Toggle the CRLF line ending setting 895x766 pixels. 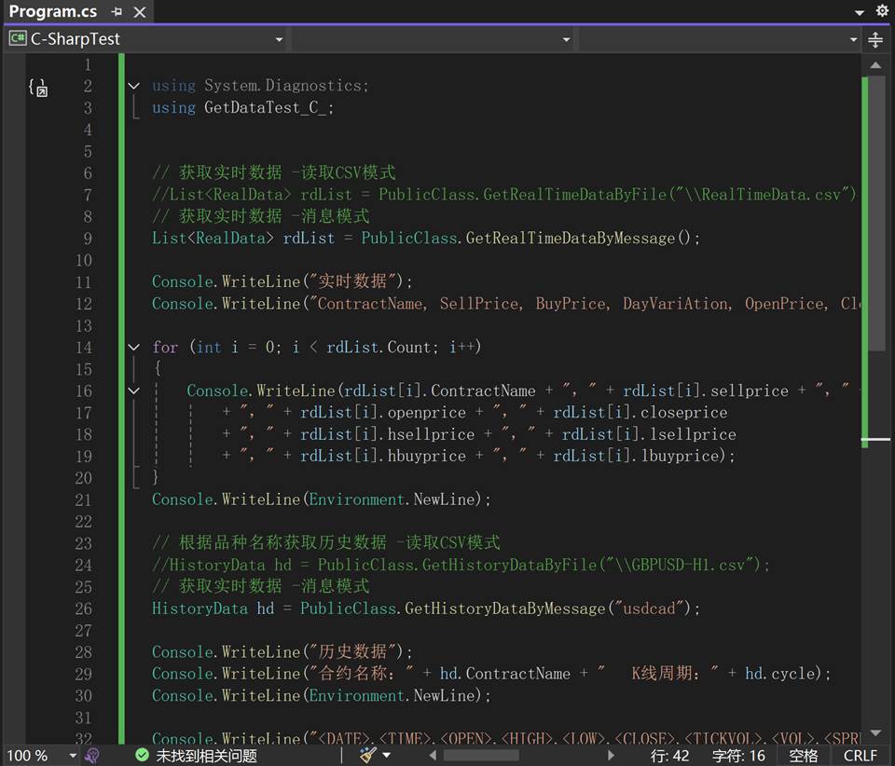click(860, 755)
